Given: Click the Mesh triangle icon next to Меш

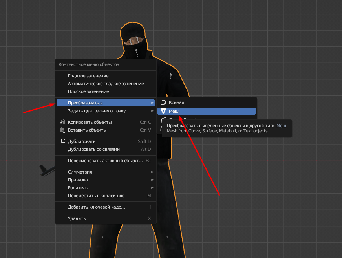Looking at the screenshot, I should click(163, 112).
